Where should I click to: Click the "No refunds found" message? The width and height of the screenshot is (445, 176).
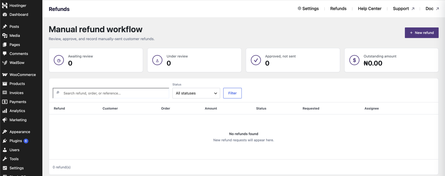coord(244,134)
